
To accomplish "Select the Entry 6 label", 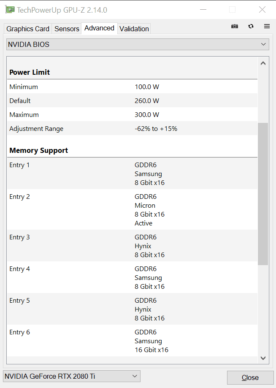I will [x=19, y=332].
